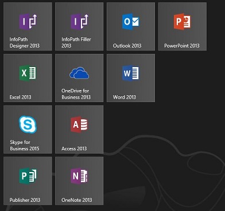
Task: Click 'OneDrive for Business 2013' label
Action: point(76,94)
